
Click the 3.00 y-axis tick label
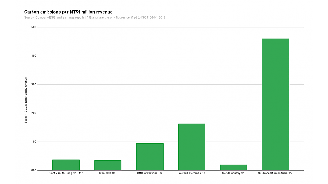33,84
